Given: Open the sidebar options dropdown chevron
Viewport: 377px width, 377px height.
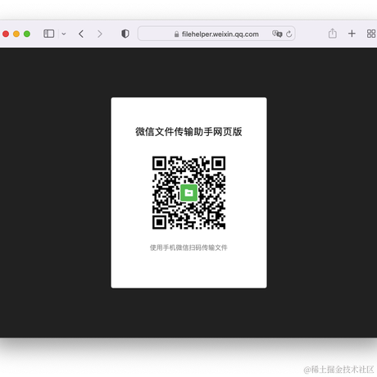Looking at the screenshot, I should click(x=64, y=34).
